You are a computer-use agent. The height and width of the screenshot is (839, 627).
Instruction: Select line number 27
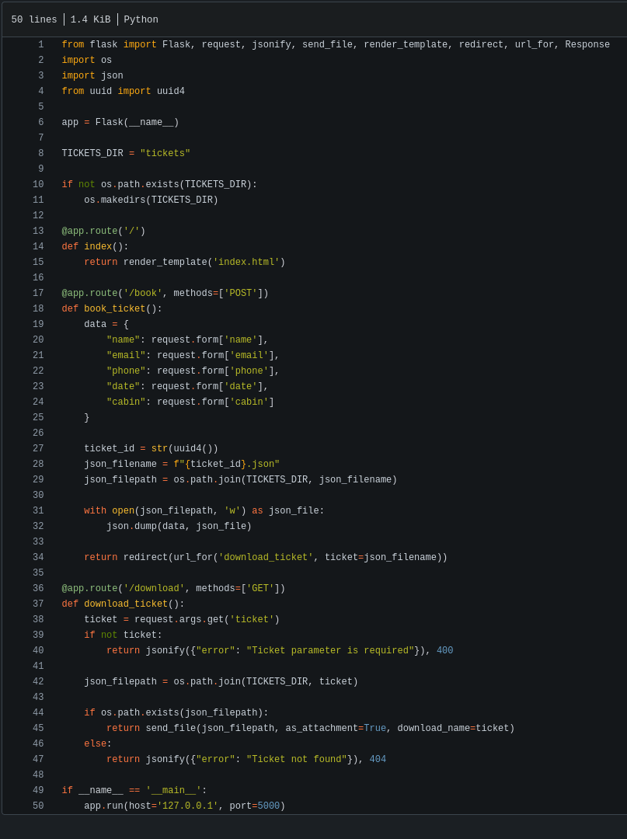pyautogui.click(x=38, y=448)
